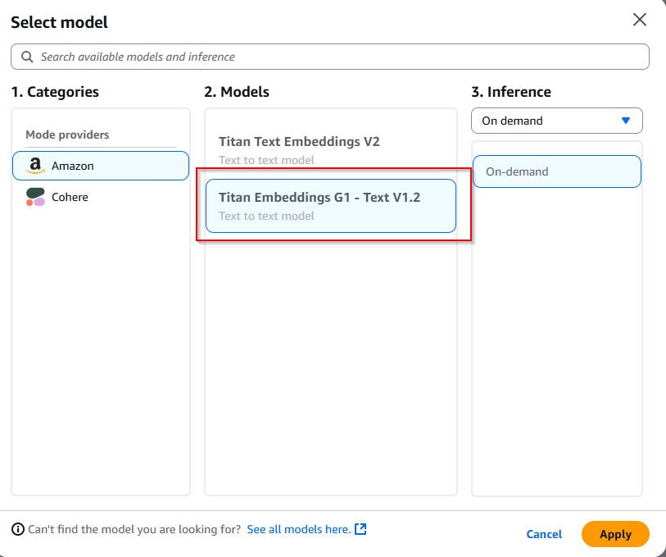Apply the selected model
666x557 pixels.
[615, 534]
